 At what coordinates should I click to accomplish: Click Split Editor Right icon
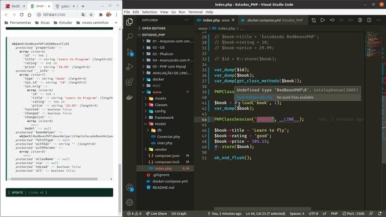(x=369, y=20)
